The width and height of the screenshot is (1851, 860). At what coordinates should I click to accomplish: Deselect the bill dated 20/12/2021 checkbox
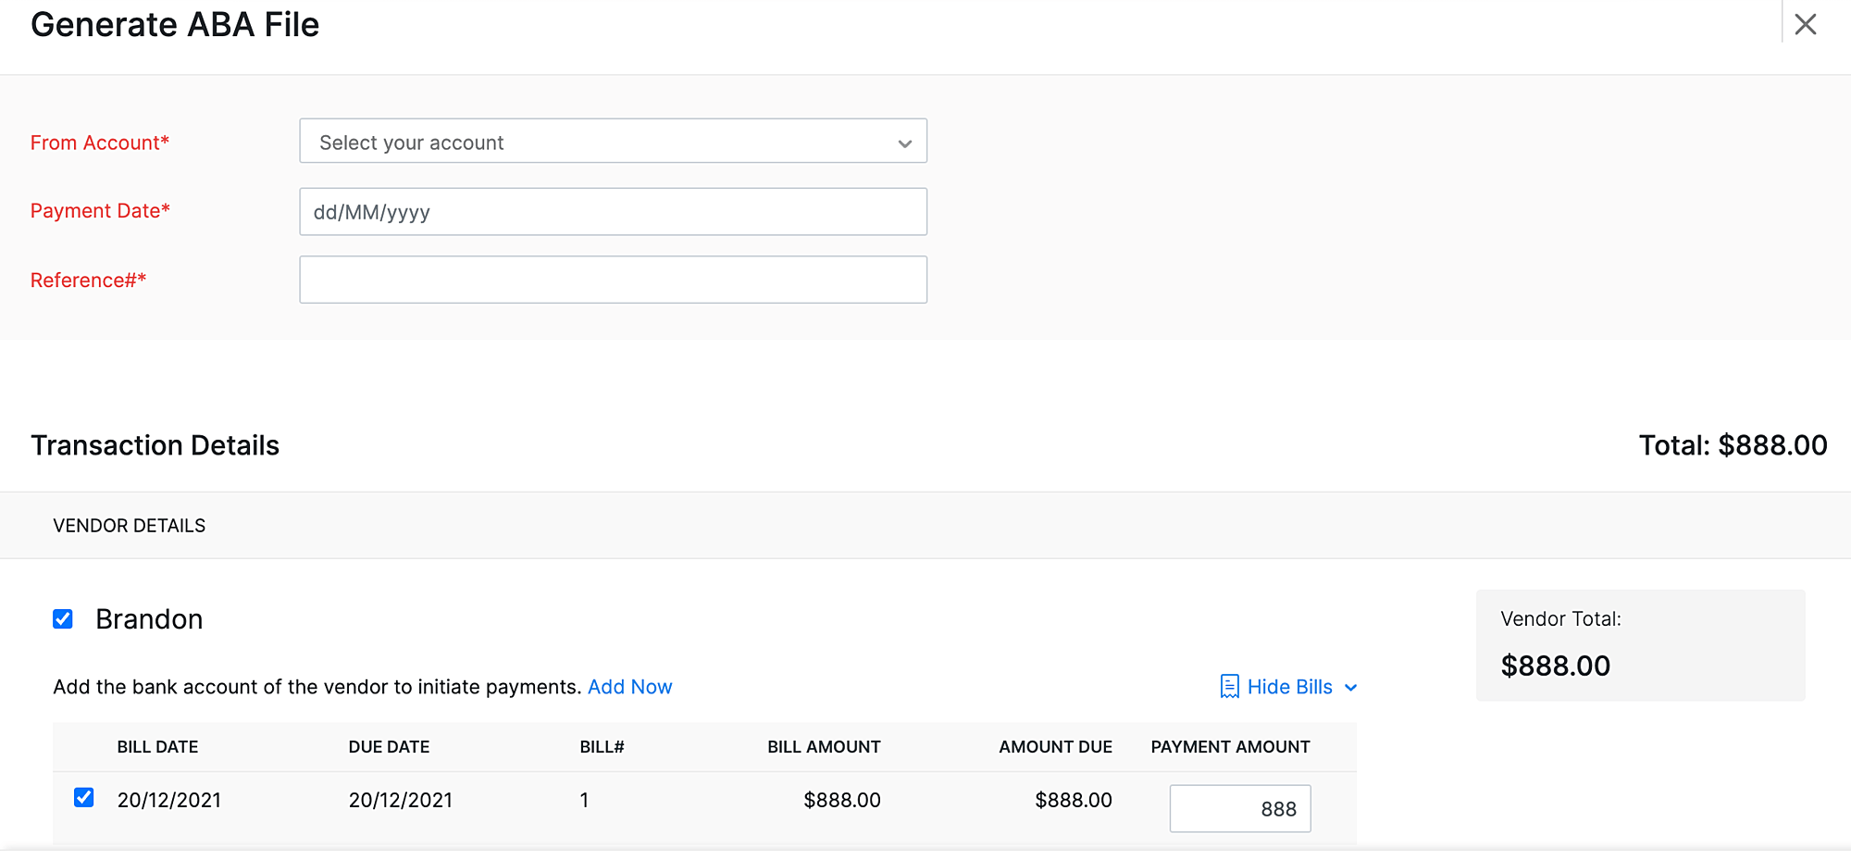coord(84,797)
